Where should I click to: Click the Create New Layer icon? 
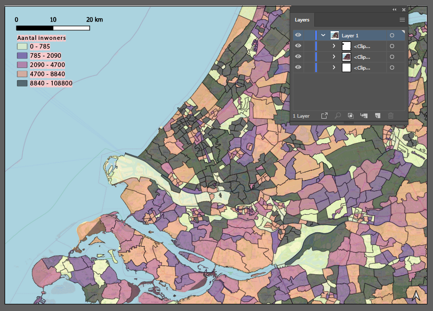coord(377,116)
